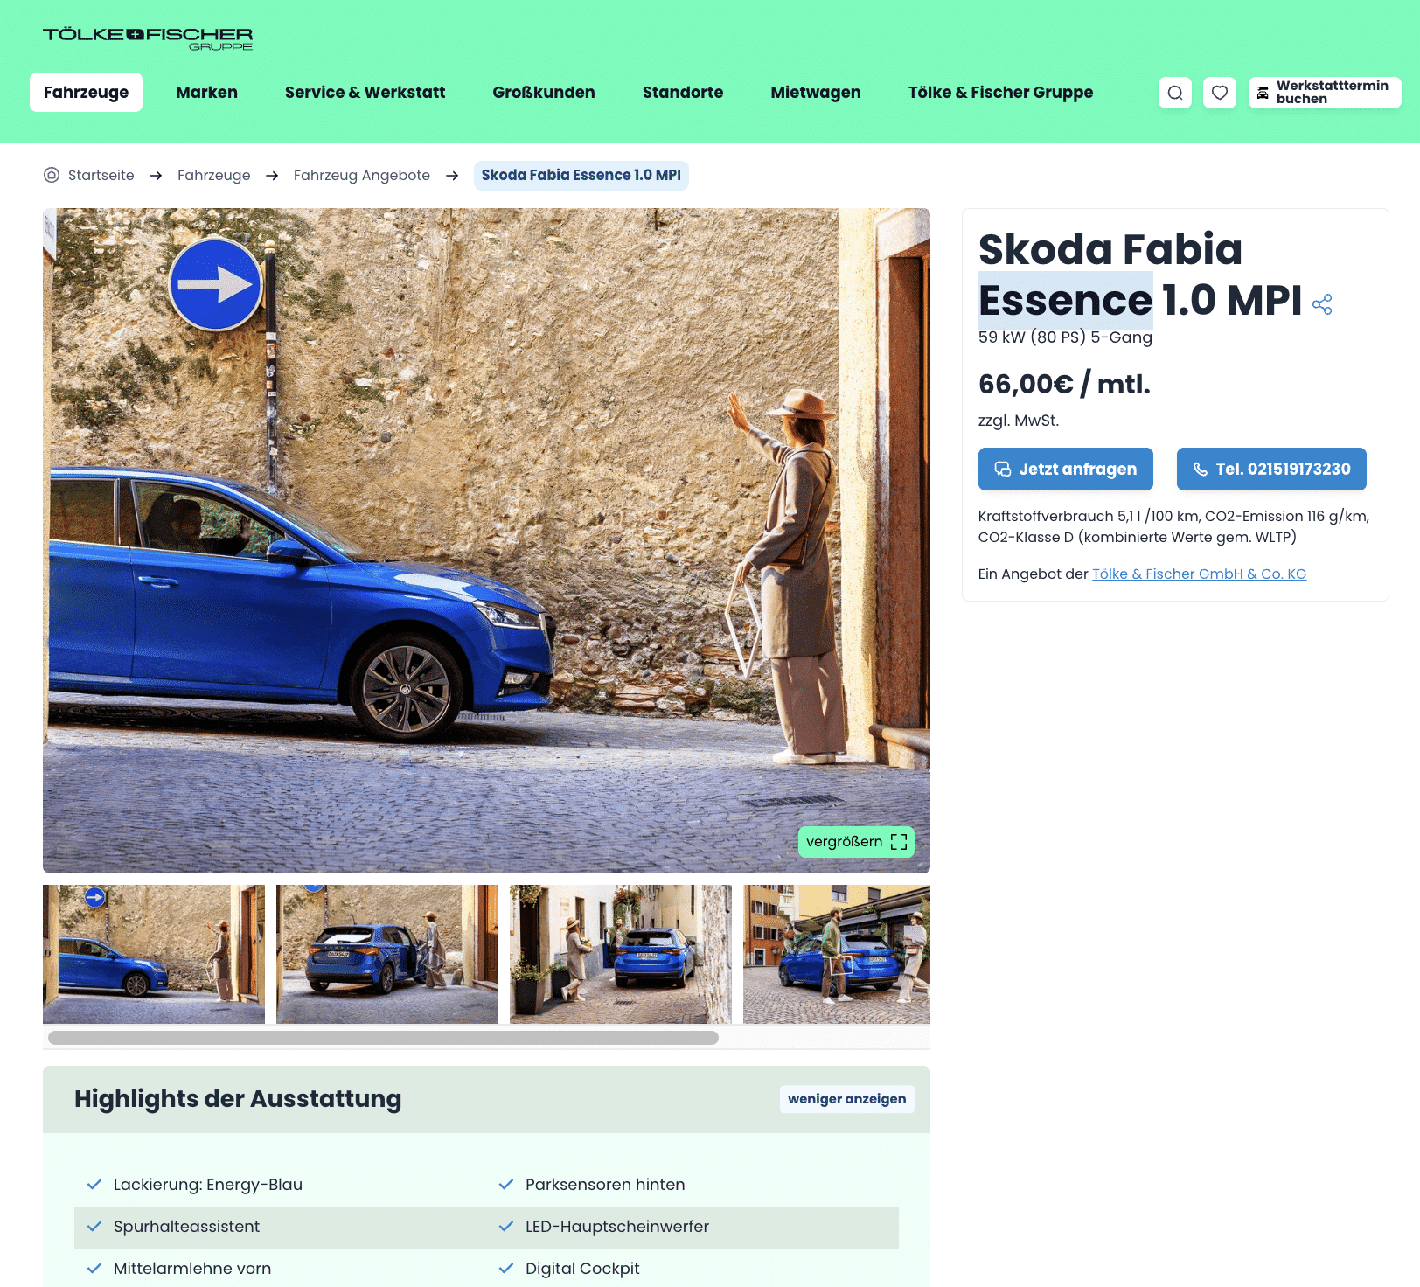Viewport: 1420px width, 1287px height.
Task: Click the Digital Cockpit text
Action: (582, 1269)
